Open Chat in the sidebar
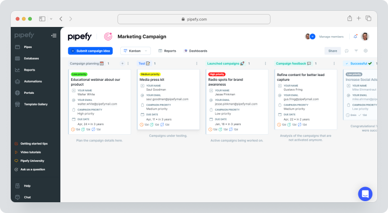The width and height of the screenshot is (388, 213). coord(27,197)
